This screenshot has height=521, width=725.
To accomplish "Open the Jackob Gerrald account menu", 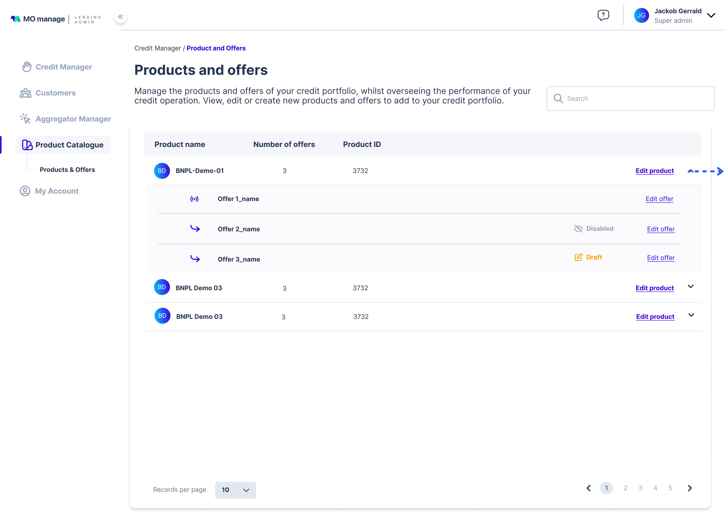I will [711, 15].
